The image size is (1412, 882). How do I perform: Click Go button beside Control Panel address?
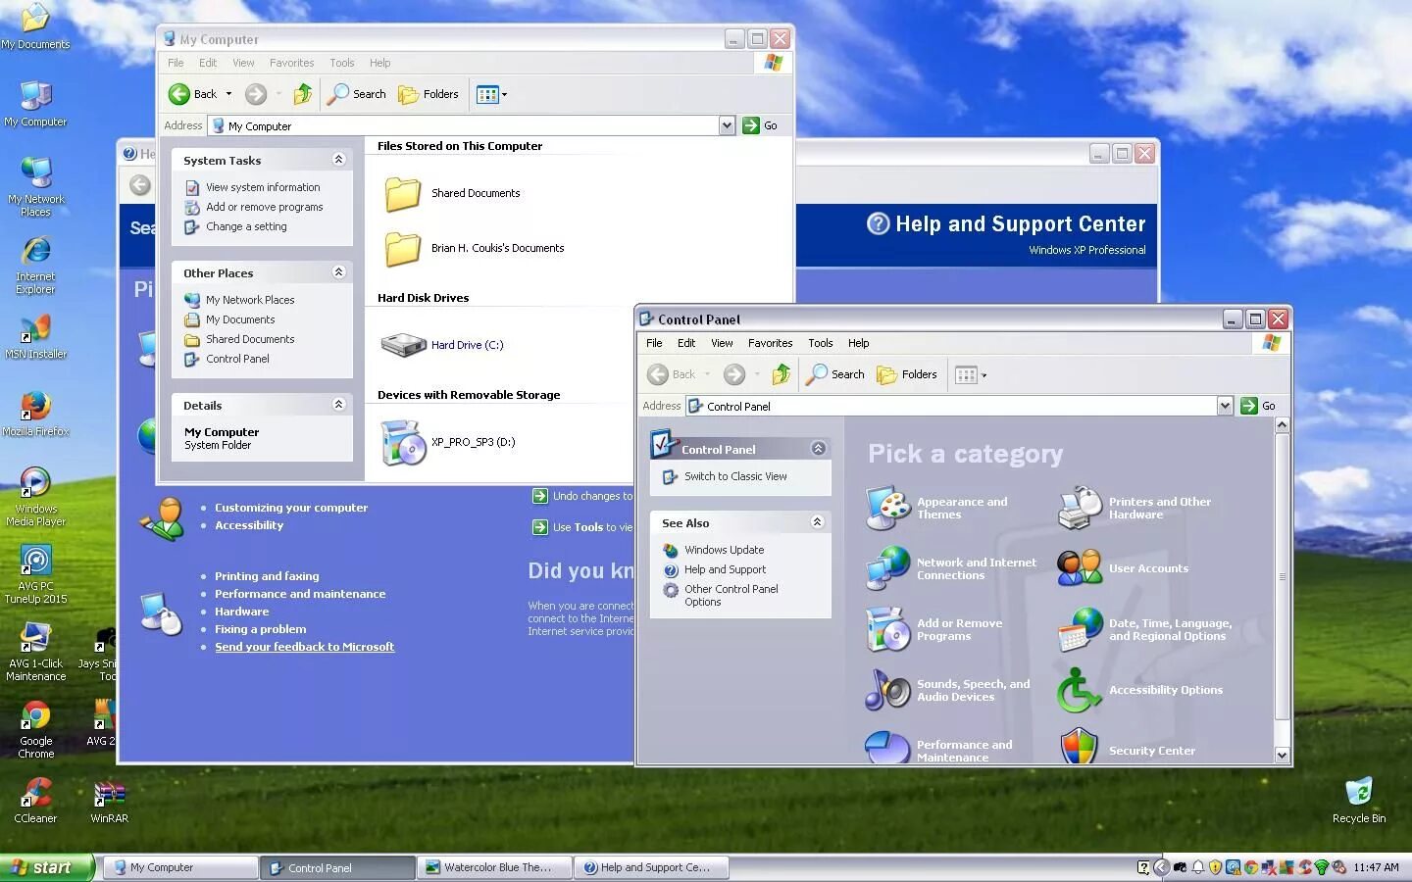click(1258, 406)
